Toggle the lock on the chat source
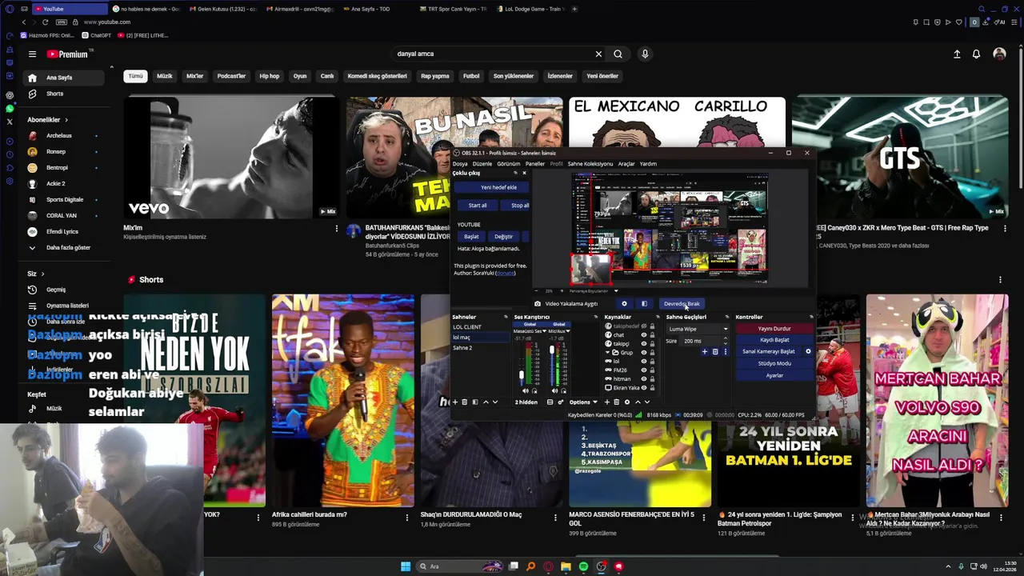This screenshot has width=1024, height=576. (x=652, y=334)
